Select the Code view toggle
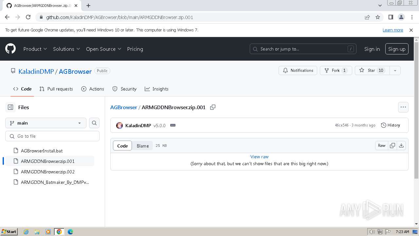The height and width of the screenshot is (236, 419). (122, 146)
